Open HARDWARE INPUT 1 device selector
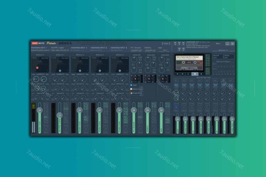This screenshot has width=266, height=177. coord(40,49)
